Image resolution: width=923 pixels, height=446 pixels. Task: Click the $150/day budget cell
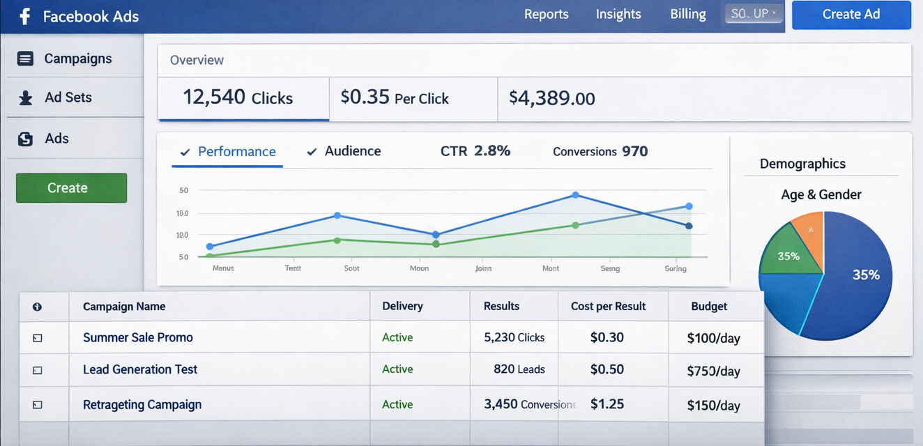714,406
